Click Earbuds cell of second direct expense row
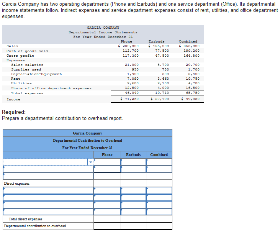The image size is (280, 233). tap(133, 198)
